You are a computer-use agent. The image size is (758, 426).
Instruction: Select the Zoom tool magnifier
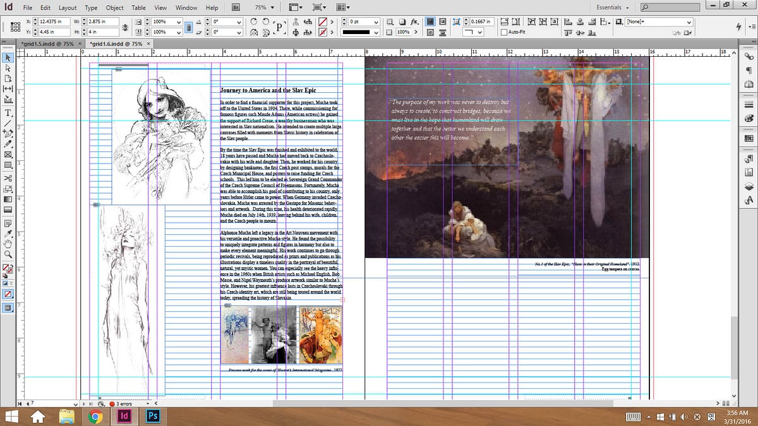8,254
